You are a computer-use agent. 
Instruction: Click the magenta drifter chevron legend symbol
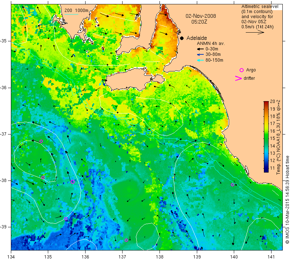click(x=239, y=78)
